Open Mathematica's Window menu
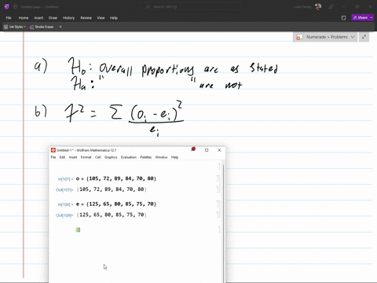This screenshot has height=283, width=377. pos(161,157)
